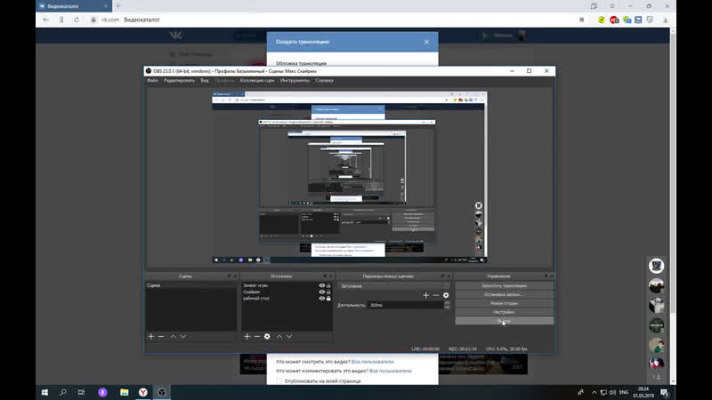The height and width of the screenshot is (400, 712).
Task: Click Все пользователи link for commenting
Action: point(391,371)
